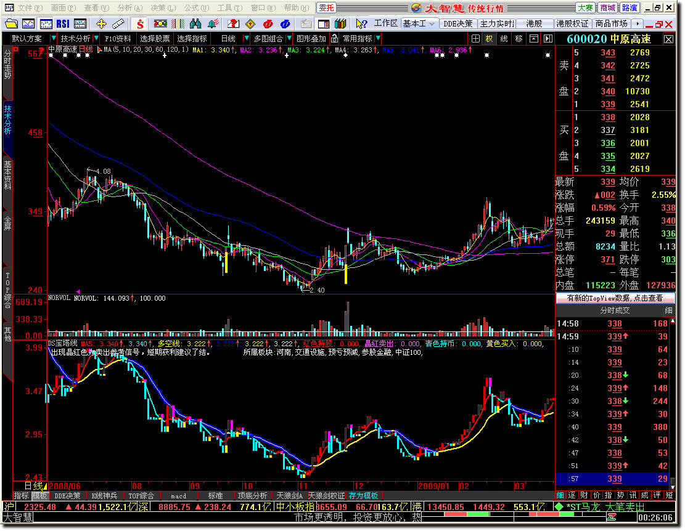Click the plus-box icon in chart toolbar

[x=476, y=39]
